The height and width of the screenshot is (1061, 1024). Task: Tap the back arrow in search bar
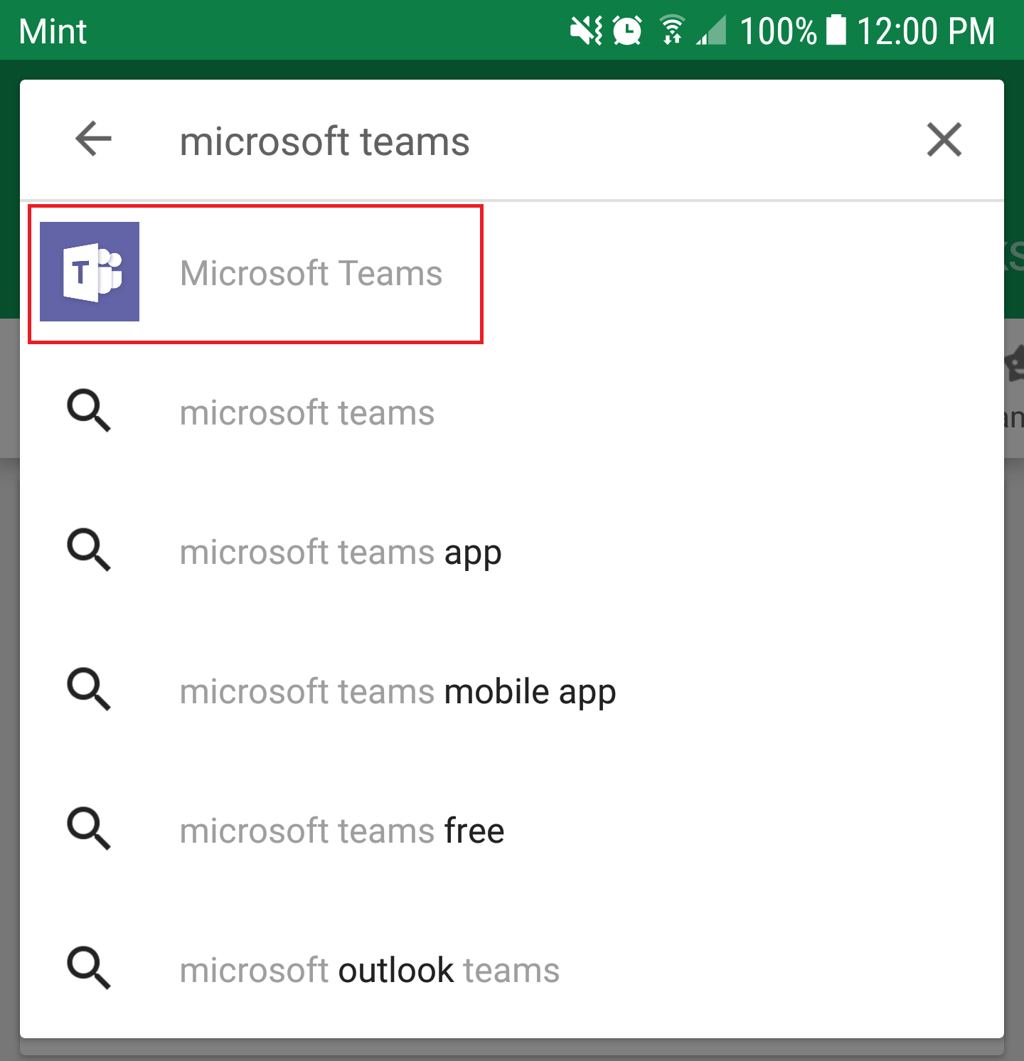click(93, 139)
